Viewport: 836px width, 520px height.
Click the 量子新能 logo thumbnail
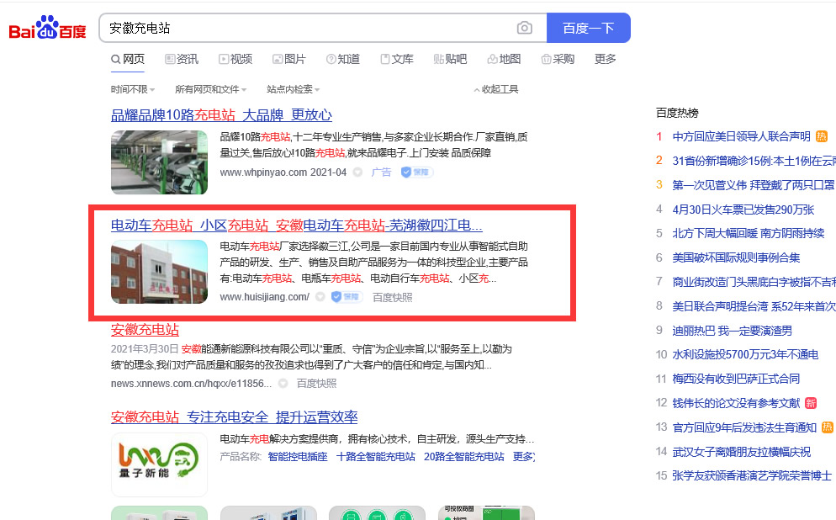[159, 464]
